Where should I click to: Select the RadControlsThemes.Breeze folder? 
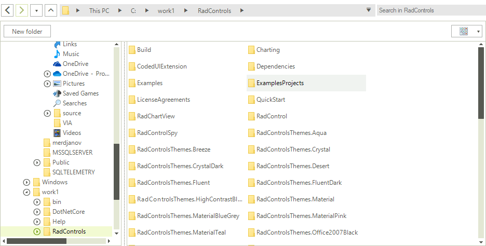click(x=170, y=149)
